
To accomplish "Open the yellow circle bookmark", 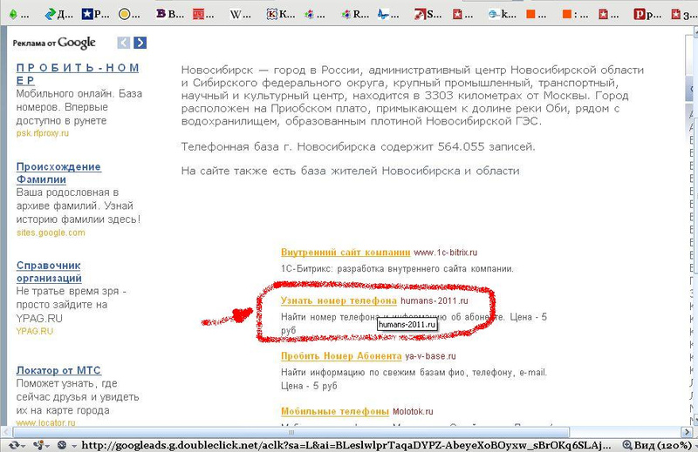I will click(x=130, y=15).
